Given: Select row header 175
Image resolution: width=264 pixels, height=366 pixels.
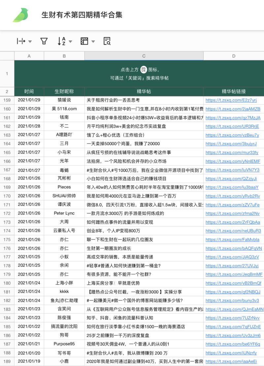Looking at the screenshot, I should pos(7,239).
